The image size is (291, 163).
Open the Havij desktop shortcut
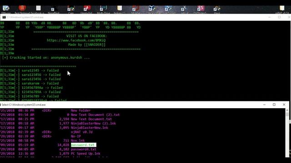217,10
